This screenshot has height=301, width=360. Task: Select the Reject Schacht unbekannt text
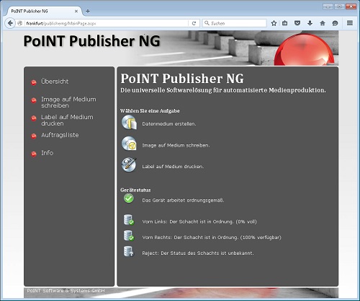pos(198,253)
